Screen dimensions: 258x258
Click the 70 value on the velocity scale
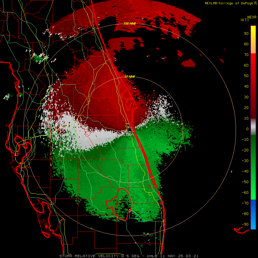pos(246,55)
